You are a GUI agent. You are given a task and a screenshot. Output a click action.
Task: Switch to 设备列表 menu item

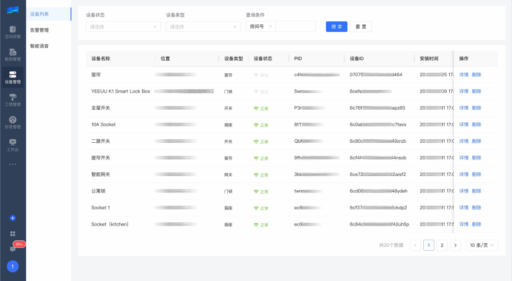tap(49, 14)
